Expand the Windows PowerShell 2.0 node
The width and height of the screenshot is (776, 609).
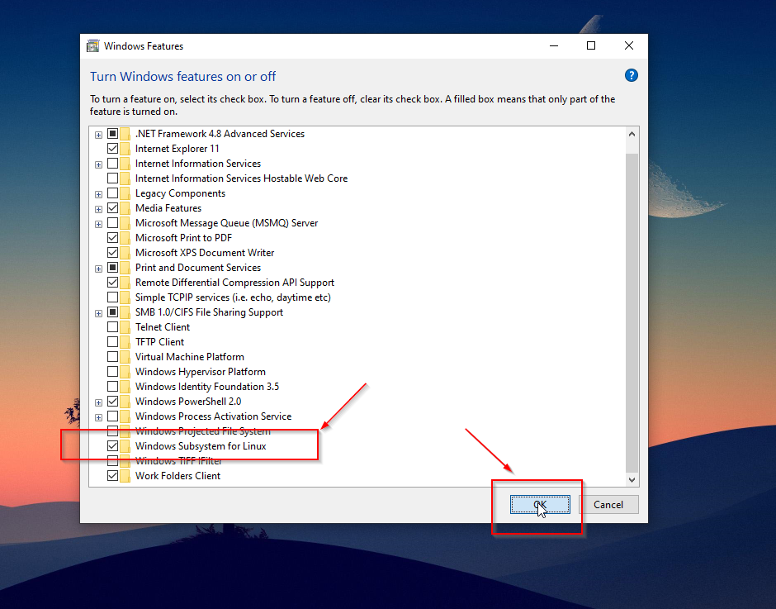click(x=98, y=402)
